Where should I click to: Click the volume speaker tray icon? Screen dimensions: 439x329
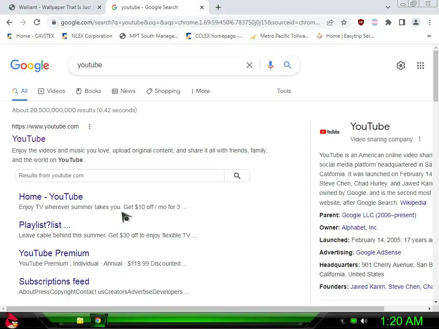364,321
